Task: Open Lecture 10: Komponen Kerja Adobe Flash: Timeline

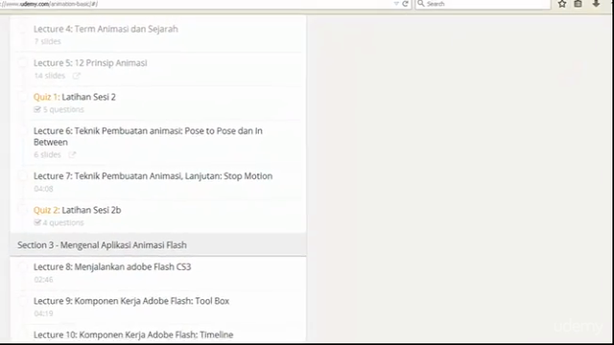Action: coord(133,335)
